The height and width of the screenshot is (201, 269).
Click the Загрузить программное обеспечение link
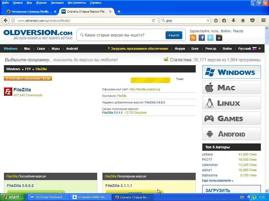[138, 48]
